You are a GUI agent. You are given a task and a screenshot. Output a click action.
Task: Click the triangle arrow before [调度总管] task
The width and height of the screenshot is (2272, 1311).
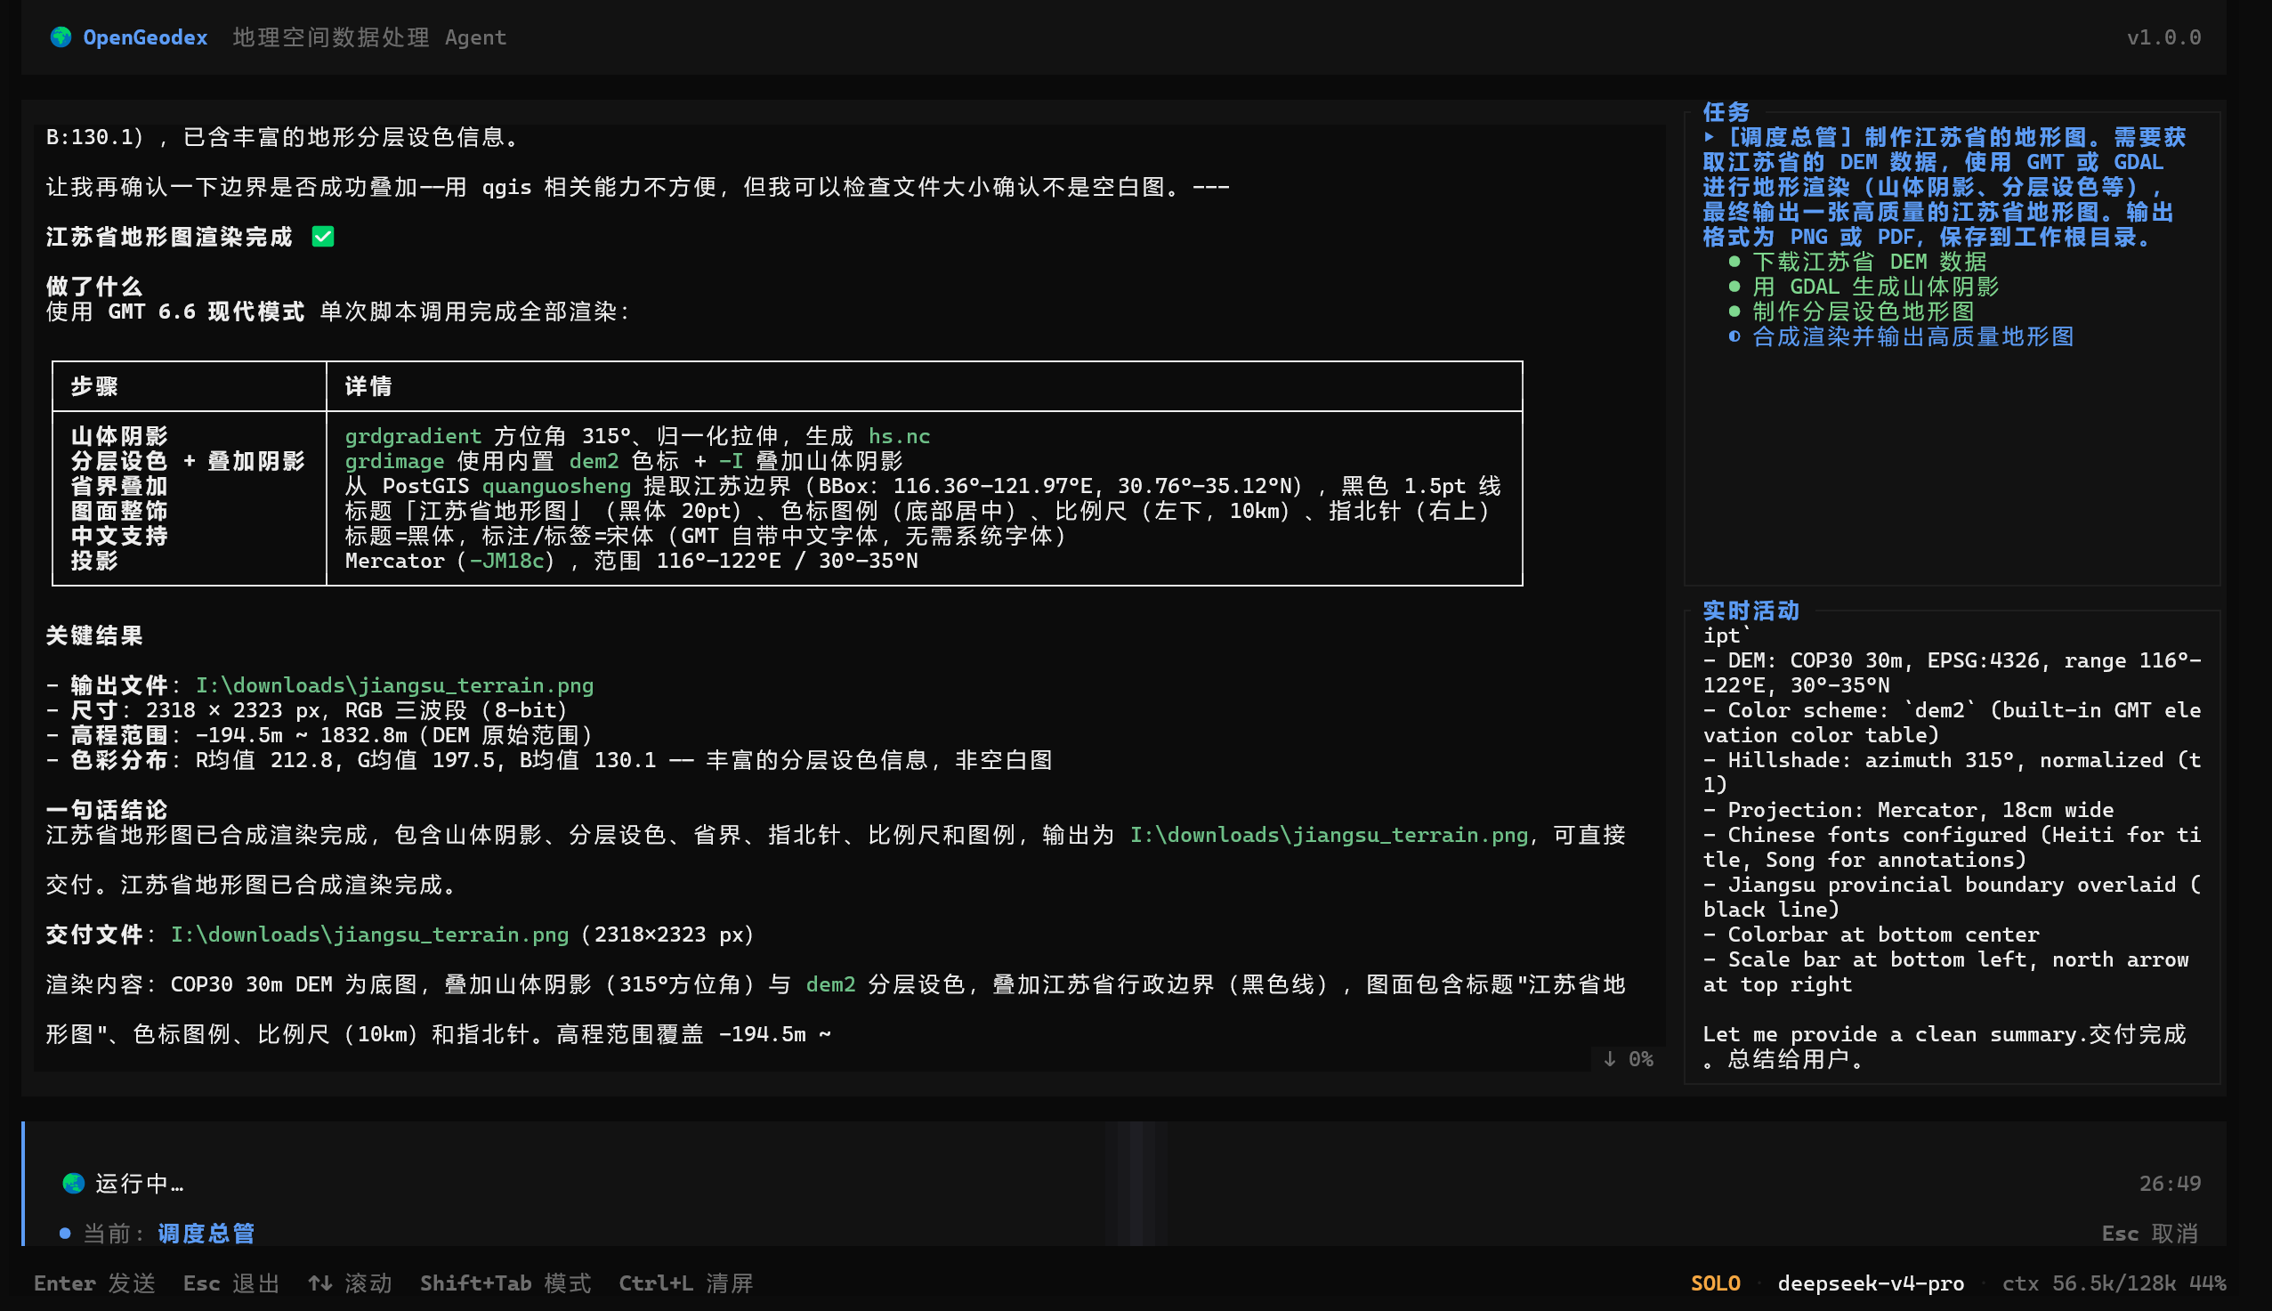[x=1709, y=137]
